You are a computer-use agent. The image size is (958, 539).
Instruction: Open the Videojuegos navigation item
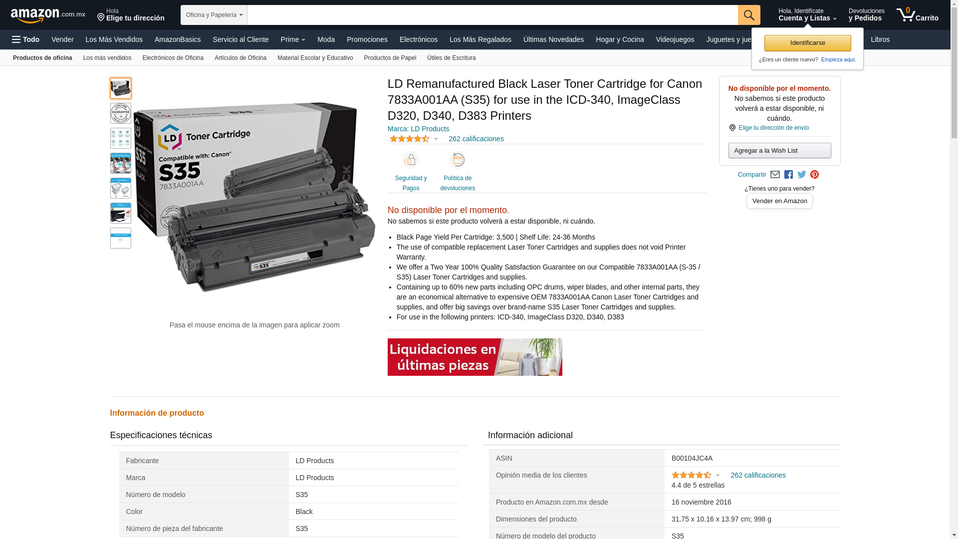675,39
